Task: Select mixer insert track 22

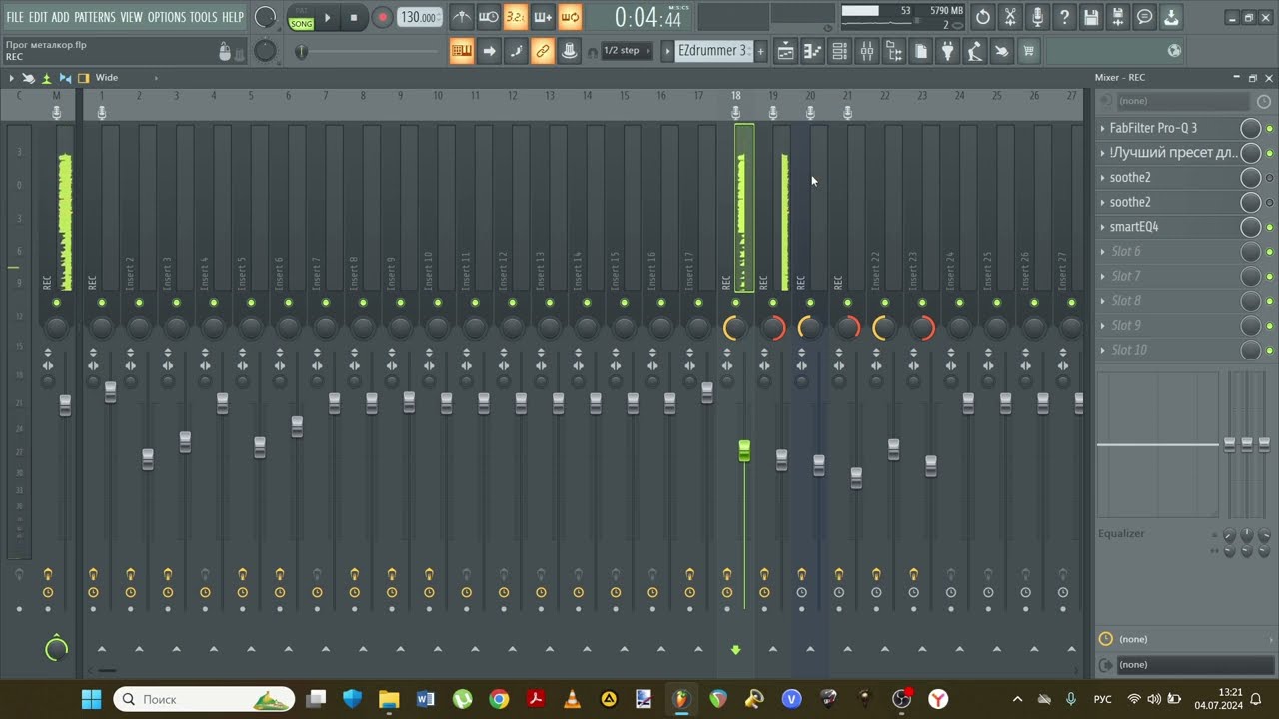Action: click(x=885, y=96)
